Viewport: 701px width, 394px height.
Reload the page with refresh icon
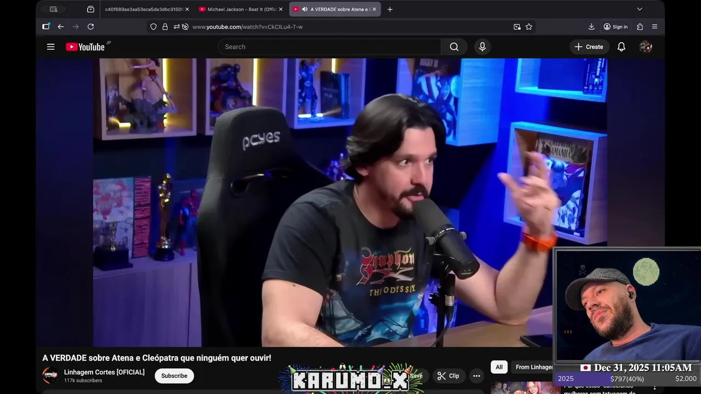coord(91,27)
